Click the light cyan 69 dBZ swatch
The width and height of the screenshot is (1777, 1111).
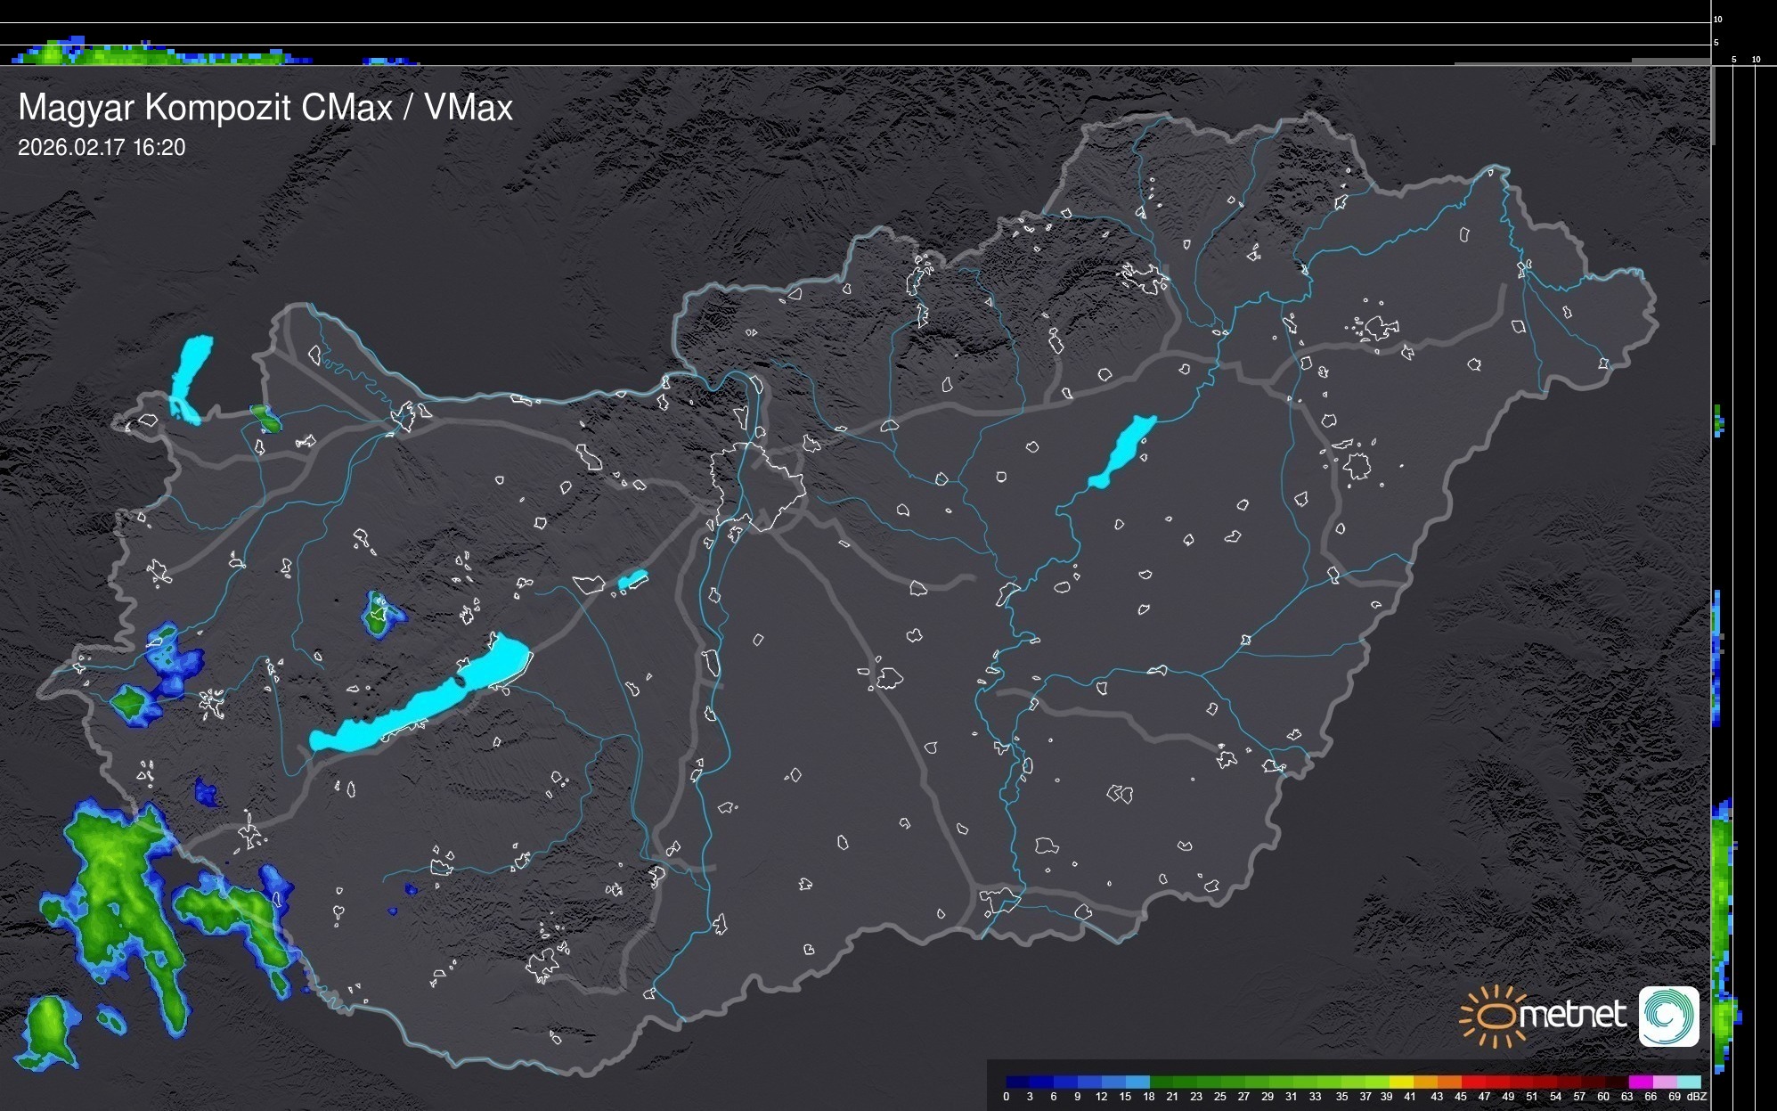point(1688,1082)
